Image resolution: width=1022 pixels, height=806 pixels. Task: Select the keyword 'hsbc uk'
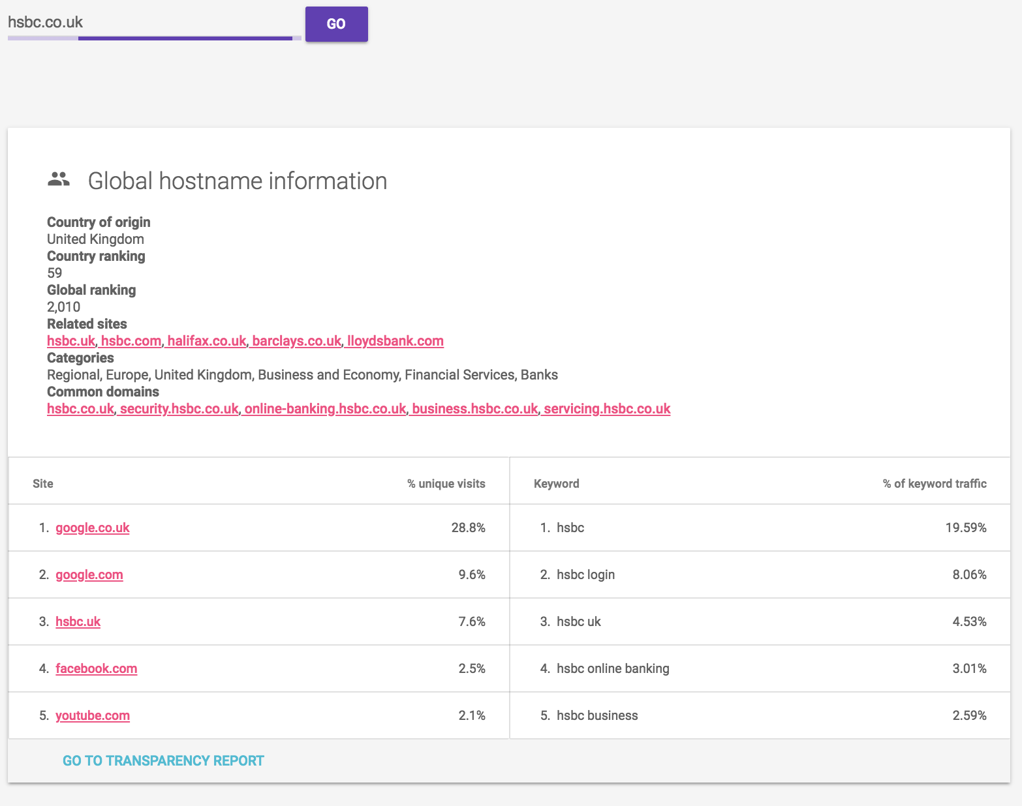tap(579, 621)
